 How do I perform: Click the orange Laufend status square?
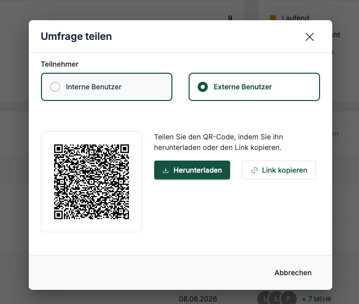(273, 18)
